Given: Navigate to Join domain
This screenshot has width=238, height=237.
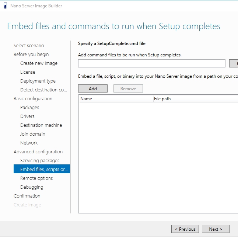Looking at the screenshot, I should click(32, 134).
